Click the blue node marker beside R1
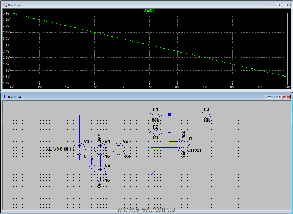293x214 pixels. 169,115
